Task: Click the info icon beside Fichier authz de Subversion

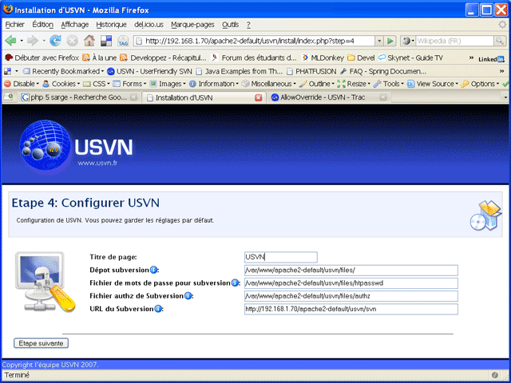Action: click(188, 295)
